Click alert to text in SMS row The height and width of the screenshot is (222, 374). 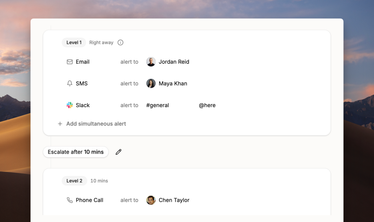[x=129, y=83]
